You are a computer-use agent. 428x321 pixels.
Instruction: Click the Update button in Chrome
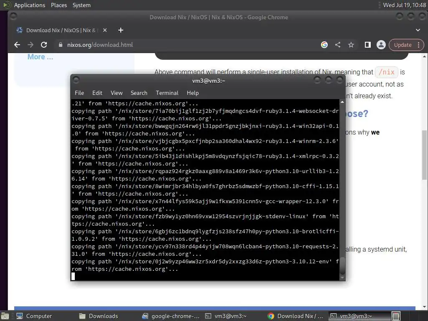click(403, 45)
